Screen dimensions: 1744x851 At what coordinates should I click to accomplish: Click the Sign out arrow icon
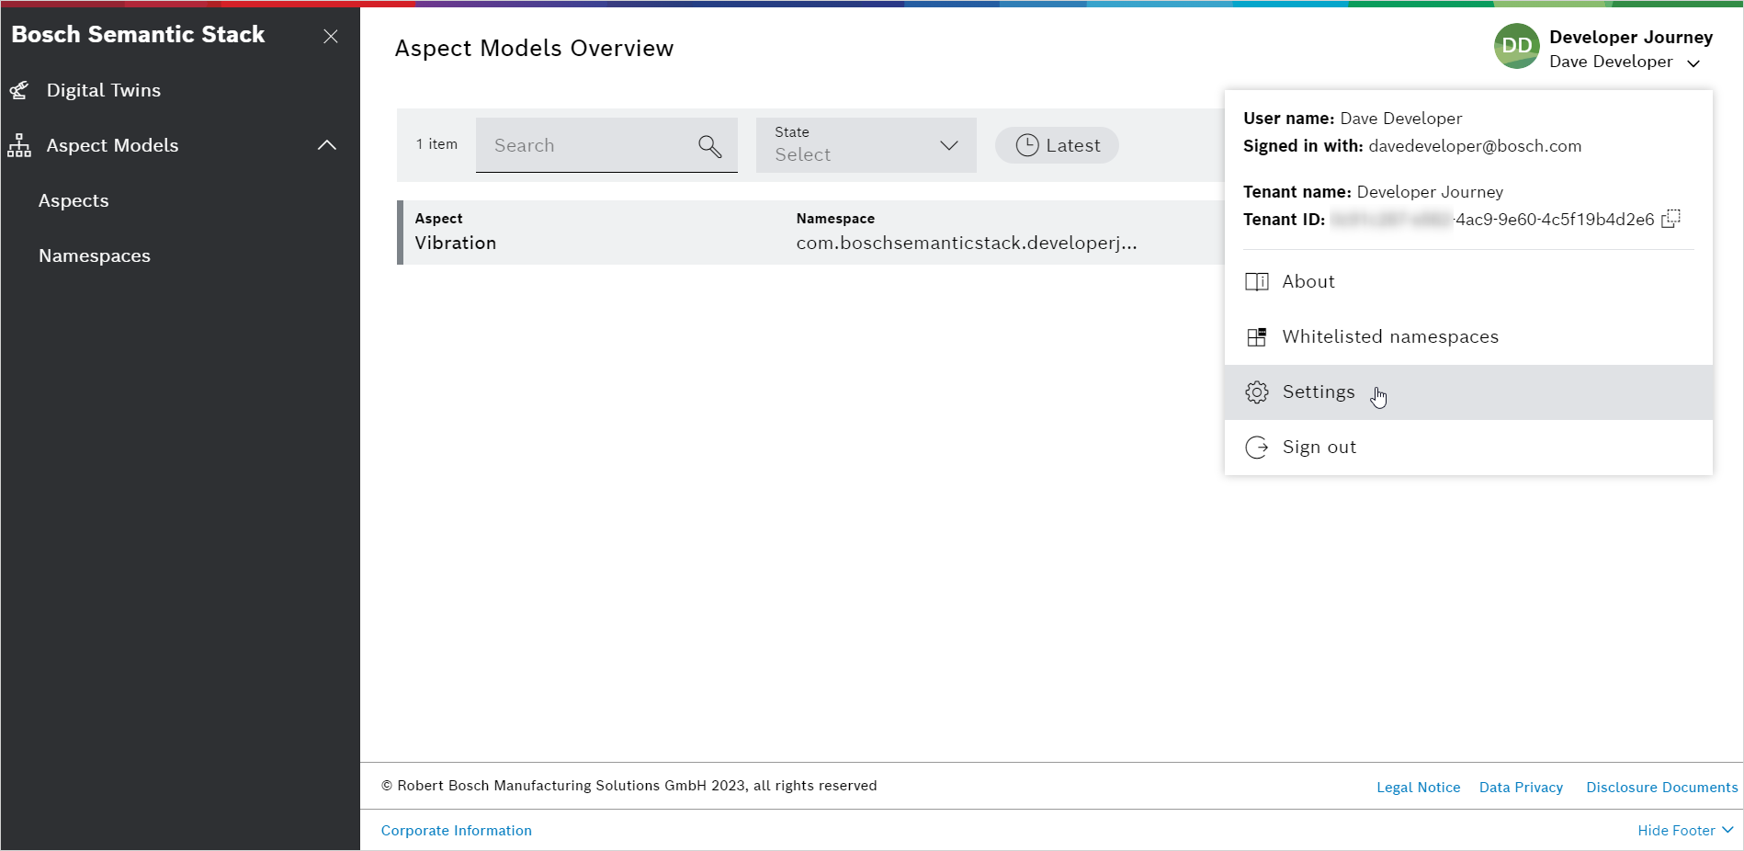click(1256, 448)
